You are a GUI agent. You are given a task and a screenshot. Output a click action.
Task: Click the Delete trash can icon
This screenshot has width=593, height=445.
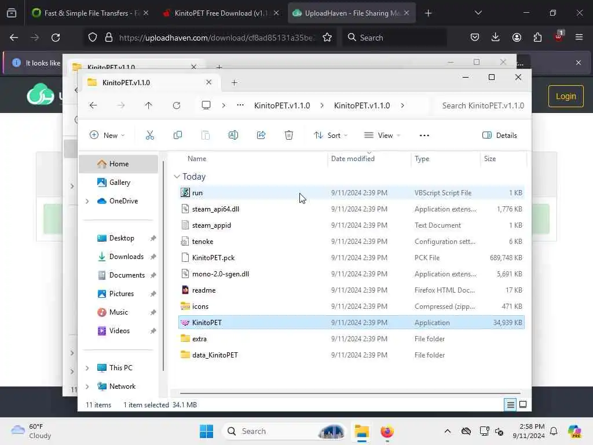point(289,135)
